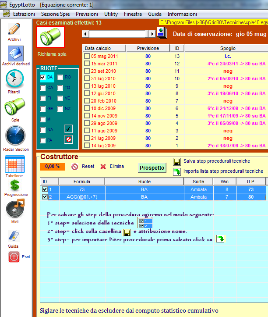Click the application icon in menu bar
268x317 pixels.
7,14
